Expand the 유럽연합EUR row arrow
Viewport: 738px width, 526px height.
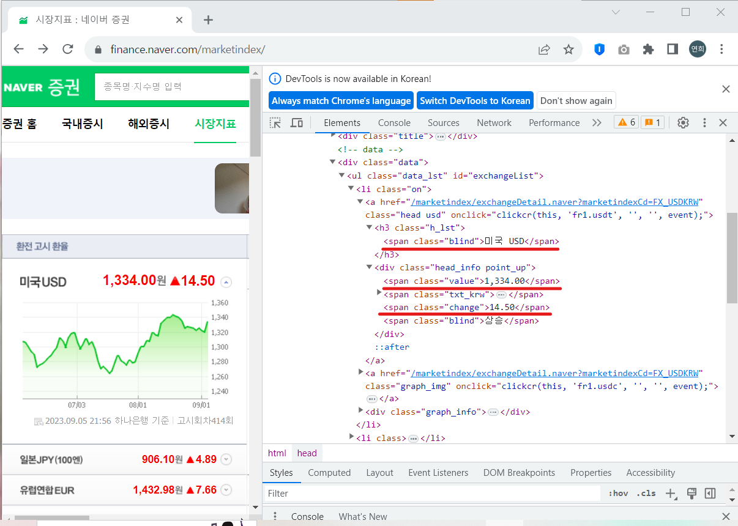pyautogui.click(x=226, y=490)
